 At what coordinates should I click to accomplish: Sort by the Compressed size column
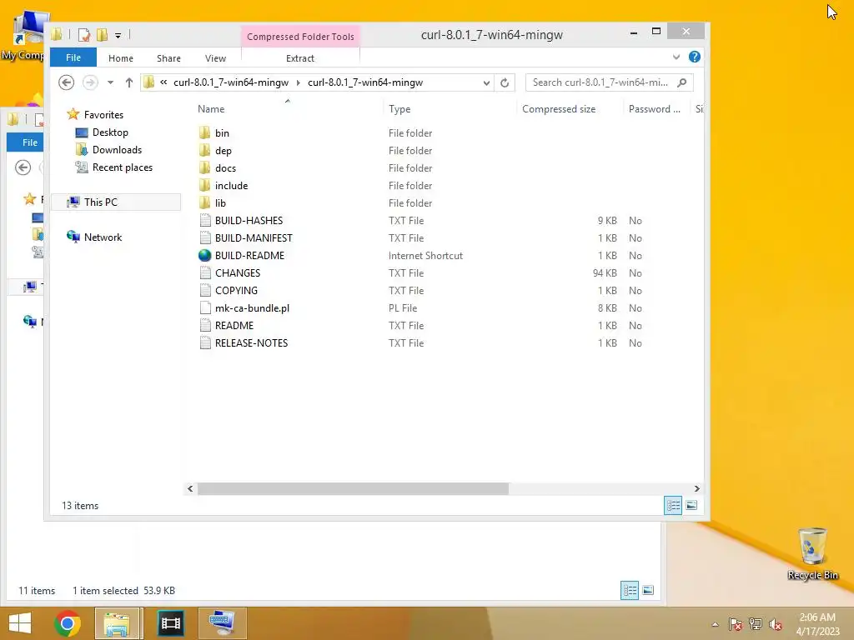click(x=559, y=109)
